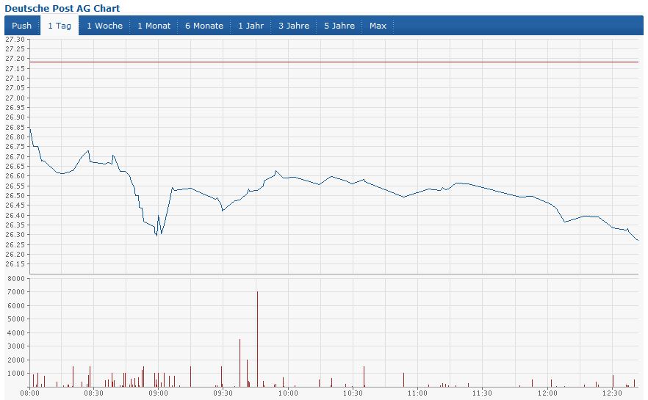Click the 10:00 time axis label
Viewport: 648px width, 400px height.
[x=288, y=393]
